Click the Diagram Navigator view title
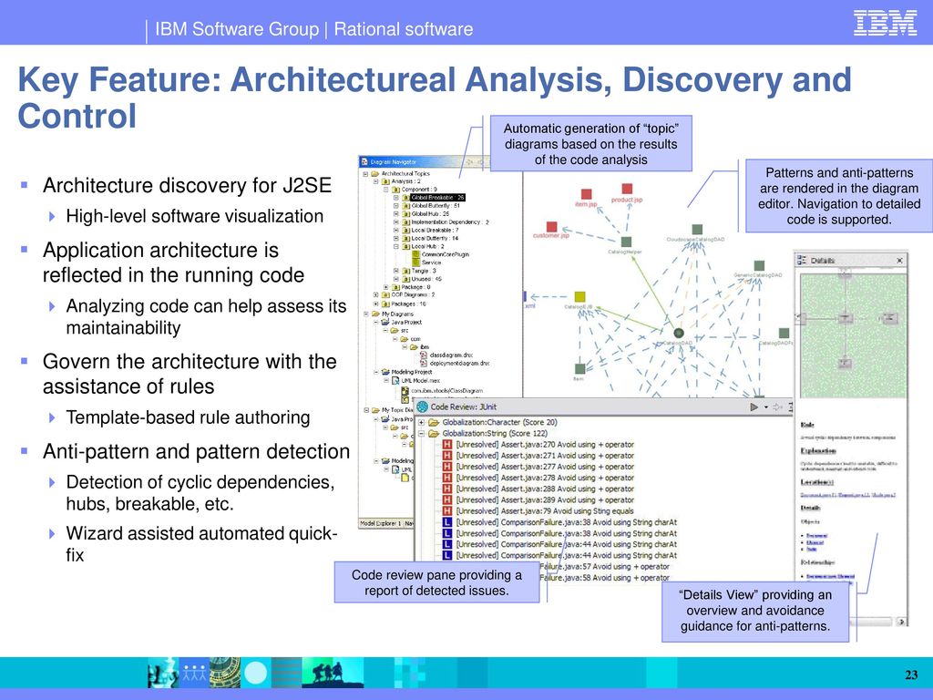Screen dimensions: 933x700 click(393, 162)
